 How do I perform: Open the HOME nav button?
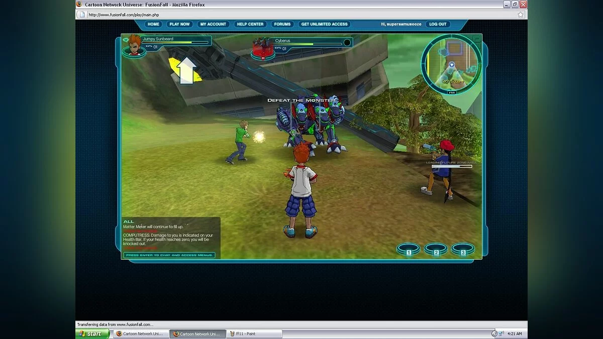[153, 24]
